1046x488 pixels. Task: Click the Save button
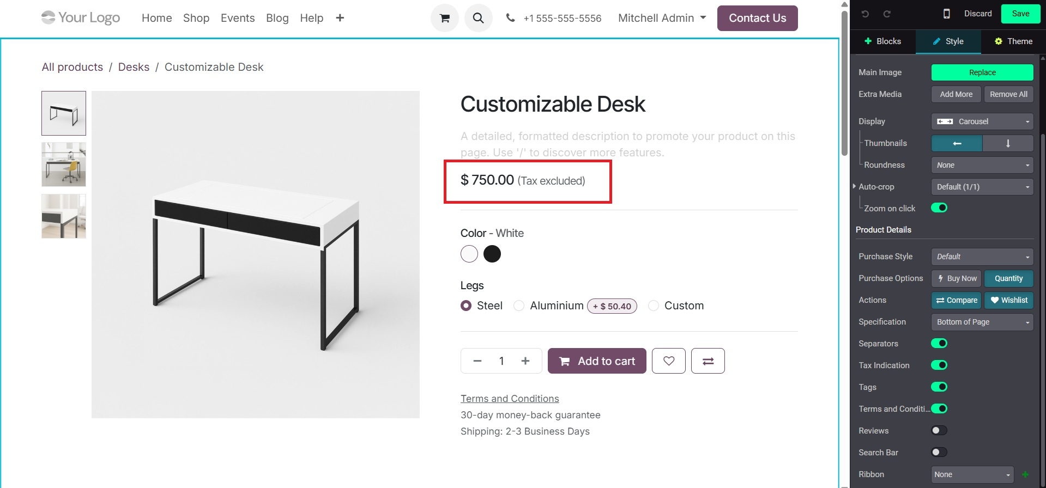(x=1020, y=14)
